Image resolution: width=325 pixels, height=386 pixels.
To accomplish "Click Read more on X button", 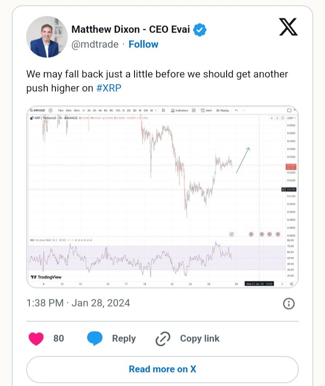I will tap(162, 369).
